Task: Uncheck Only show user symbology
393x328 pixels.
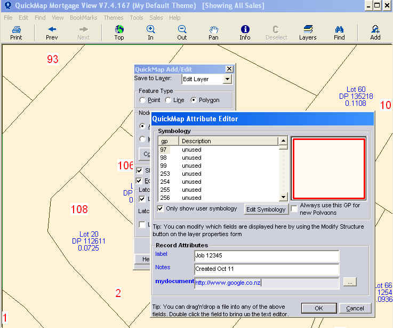Action: (x=161, y=208)
